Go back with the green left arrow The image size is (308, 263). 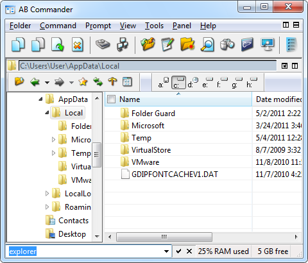tap(35, 82)
